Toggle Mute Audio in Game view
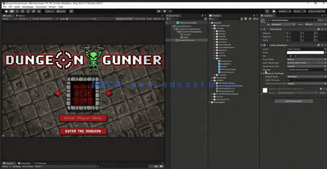This screenshot has width=327, height=169. click(x=140, y=19)
